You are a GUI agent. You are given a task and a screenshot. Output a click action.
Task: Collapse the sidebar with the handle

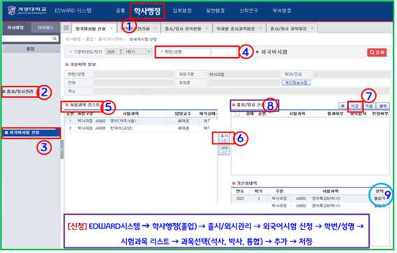coord(62,149)
